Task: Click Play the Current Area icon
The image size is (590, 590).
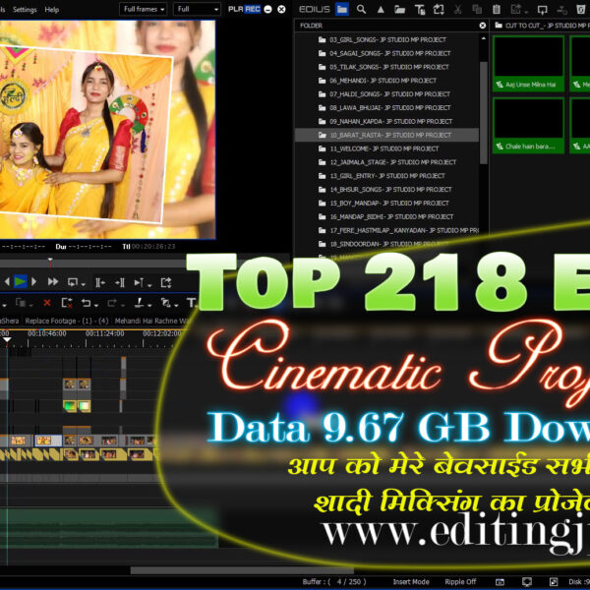Action: click(139, 282)
